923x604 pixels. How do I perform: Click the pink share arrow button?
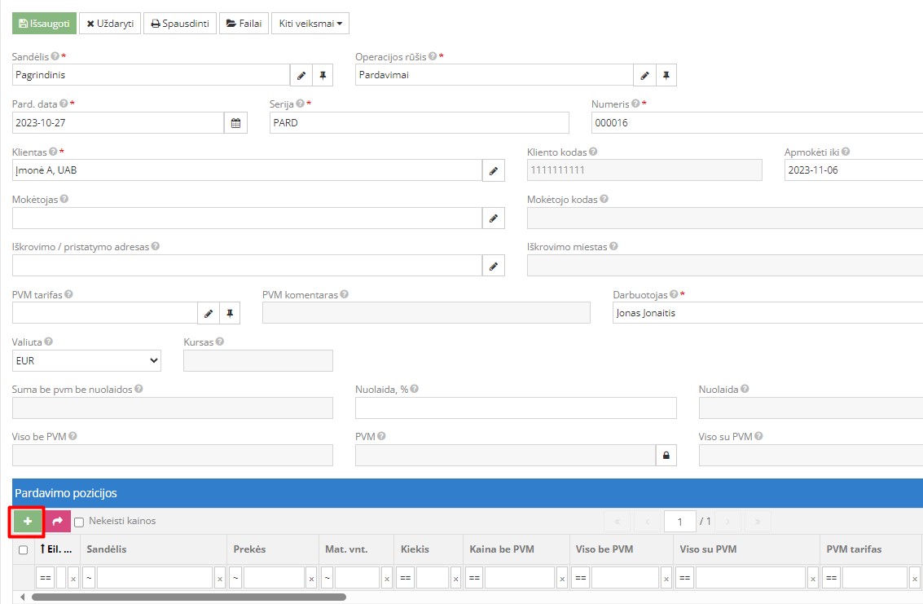[57, 522]
